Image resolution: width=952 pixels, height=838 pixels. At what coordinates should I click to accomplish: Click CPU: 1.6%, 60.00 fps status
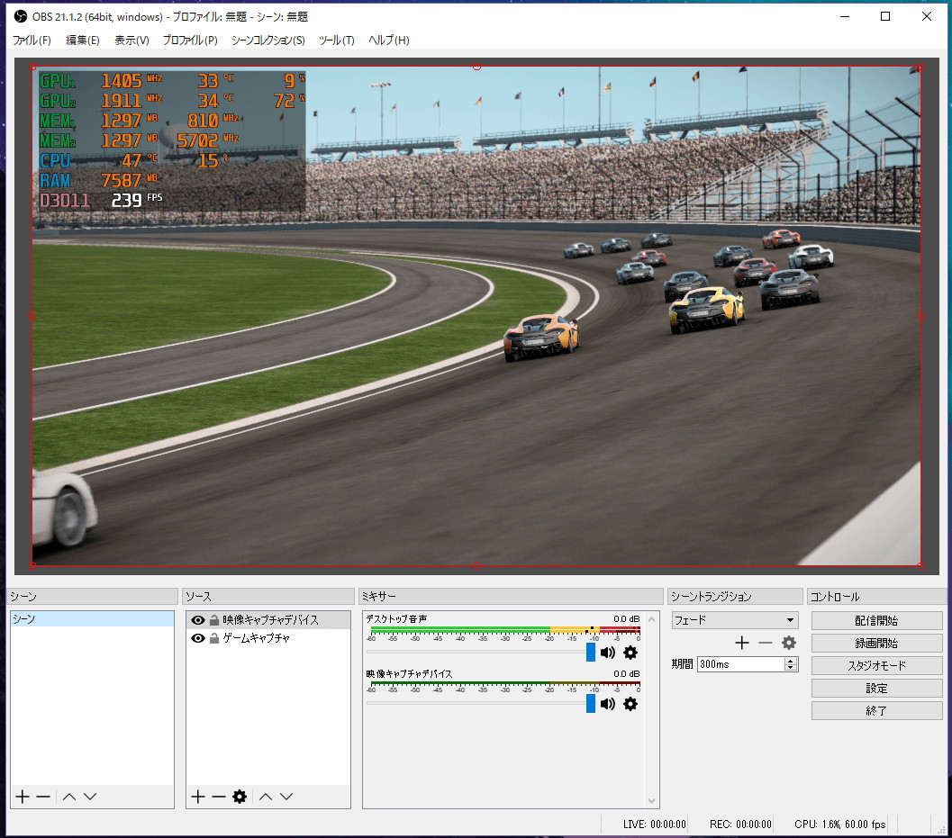pyautogui.click(x=839, y=824)
